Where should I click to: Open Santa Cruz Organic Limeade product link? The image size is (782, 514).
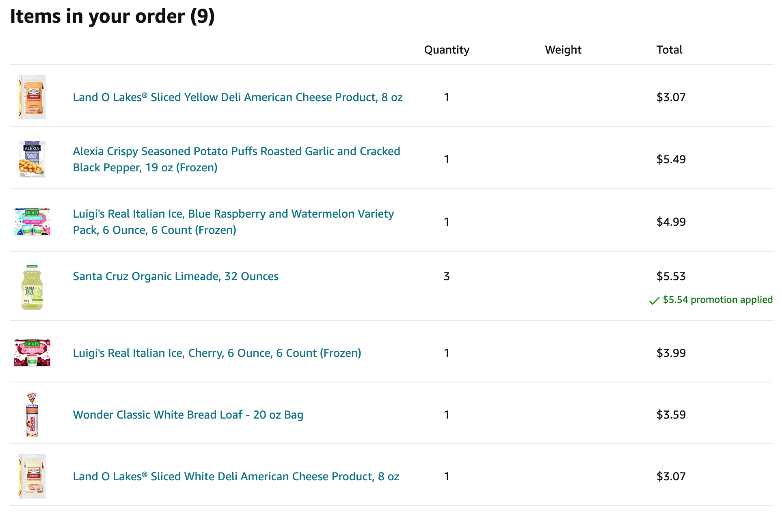pyautogui.click(x=175, y=276)
